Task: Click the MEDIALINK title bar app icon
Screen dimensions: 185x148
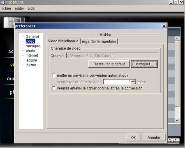Action: point(3,2)
